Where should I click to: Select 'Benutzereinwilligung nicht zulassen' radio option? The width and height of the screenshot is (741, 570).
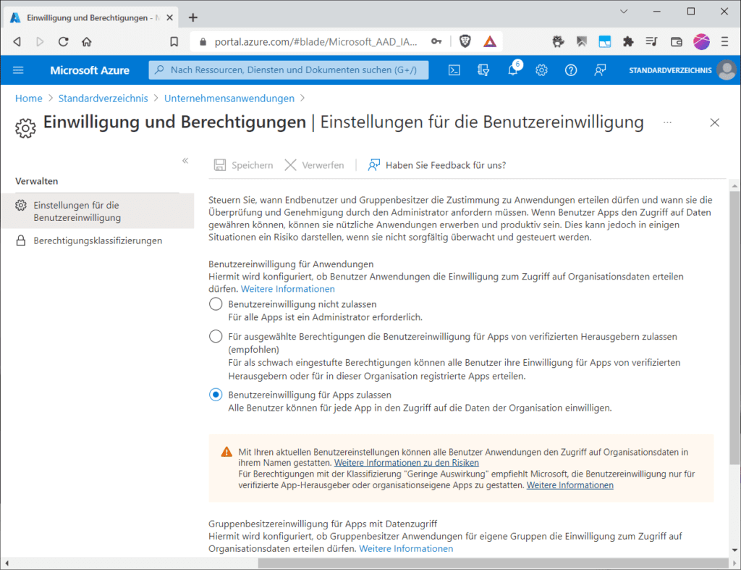[x=216, y=303]
